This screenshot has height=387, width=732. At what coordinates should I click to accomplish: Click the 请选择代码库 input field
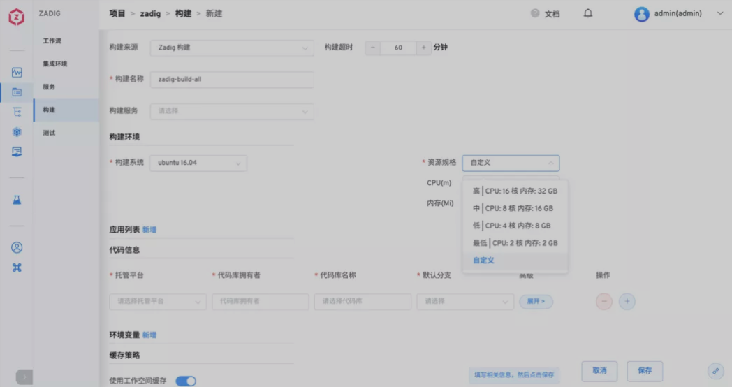(363, 302)
